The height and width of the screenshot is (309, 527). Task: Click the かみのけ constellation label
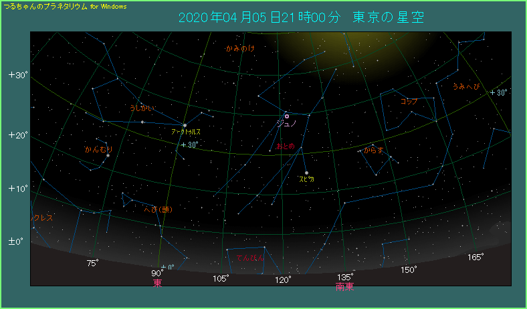tap(240, 49)
